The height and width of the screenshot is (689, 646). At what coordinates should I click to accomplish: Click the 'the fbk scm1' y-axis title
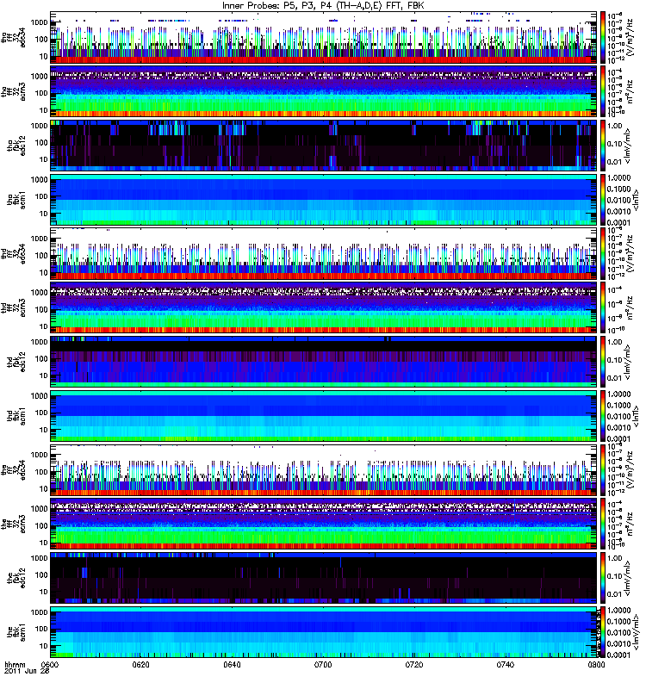point(16,631)
